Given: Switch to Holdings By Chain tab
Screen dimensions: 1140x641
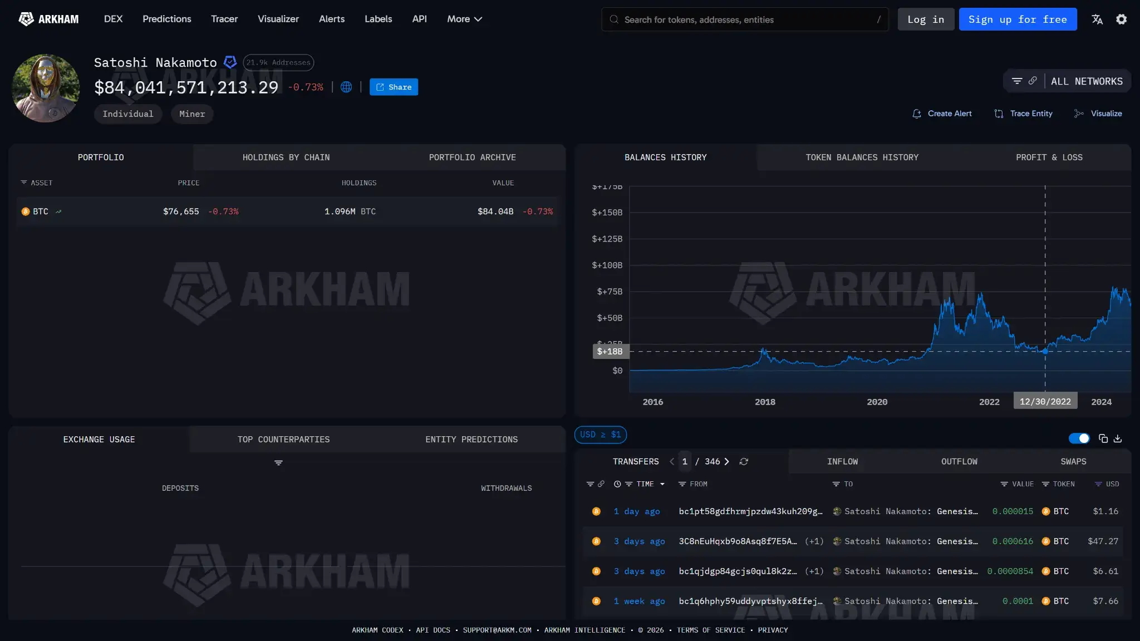Looking at the screenshot, I should click(x=286, y=157).
